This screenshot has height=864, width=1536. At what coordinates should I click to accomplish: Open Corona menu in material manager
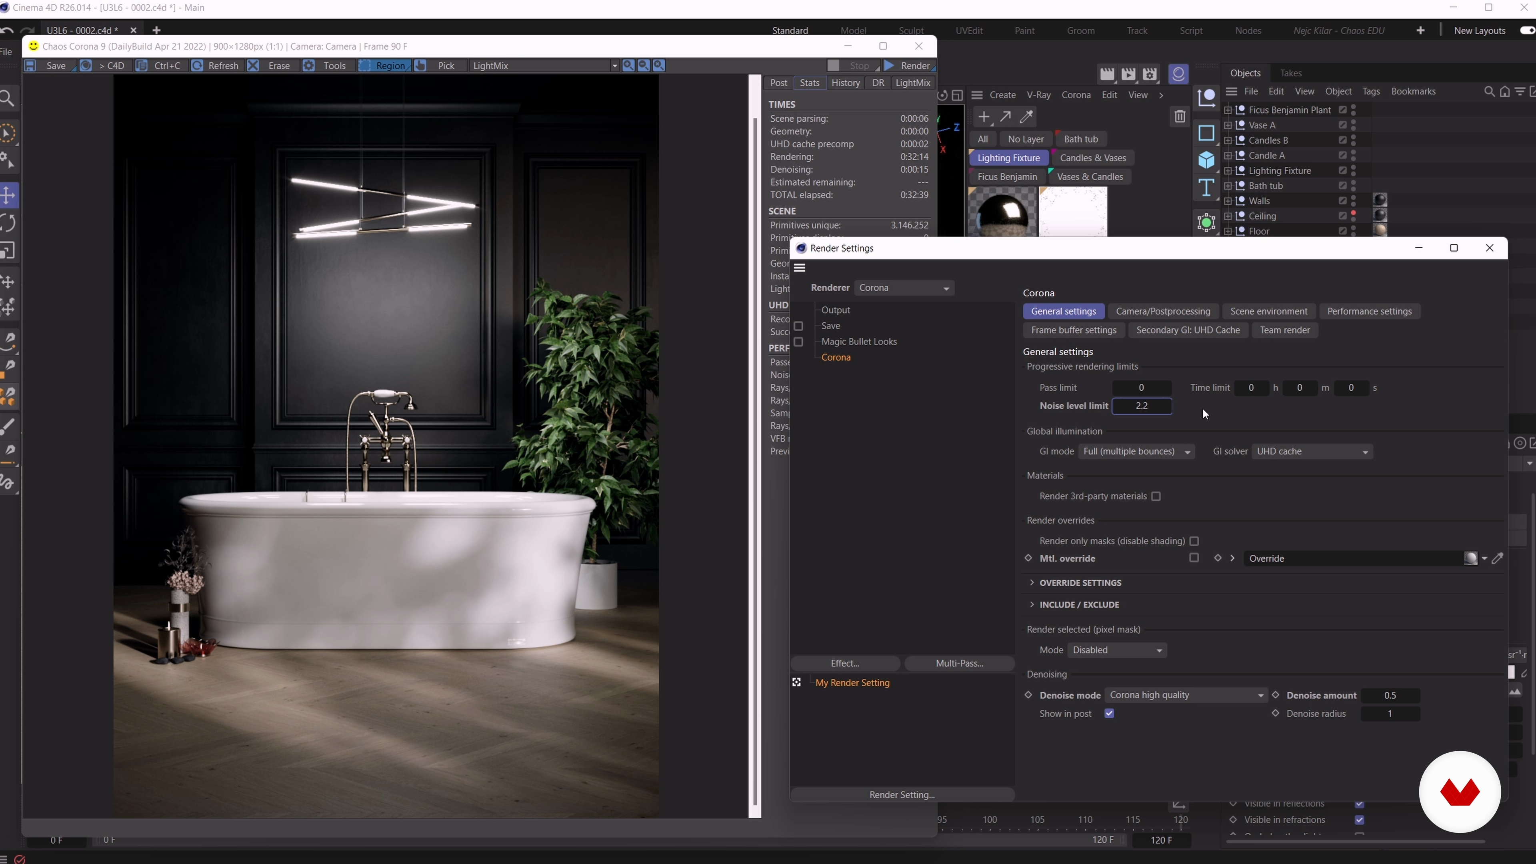pyautogui.click(x=1076, y=96)
